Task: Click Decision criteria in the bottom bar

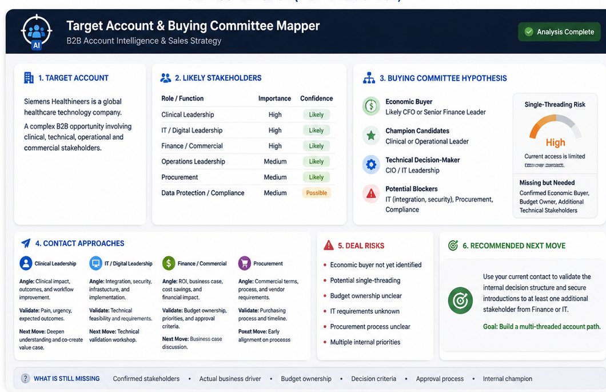Action: coord(374,378)
